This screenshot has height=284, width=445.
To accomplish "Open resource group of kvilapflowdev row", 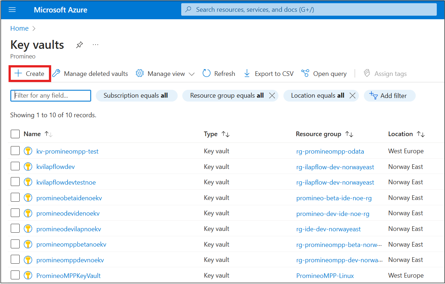I will pos(335,166).
